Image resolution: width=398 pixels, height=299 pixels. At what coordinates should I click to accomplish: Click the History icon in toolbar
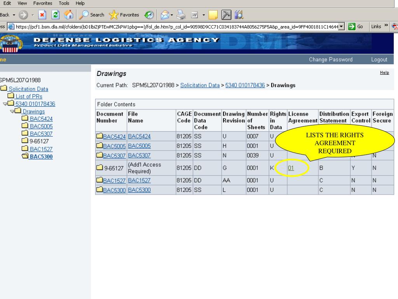149,15
